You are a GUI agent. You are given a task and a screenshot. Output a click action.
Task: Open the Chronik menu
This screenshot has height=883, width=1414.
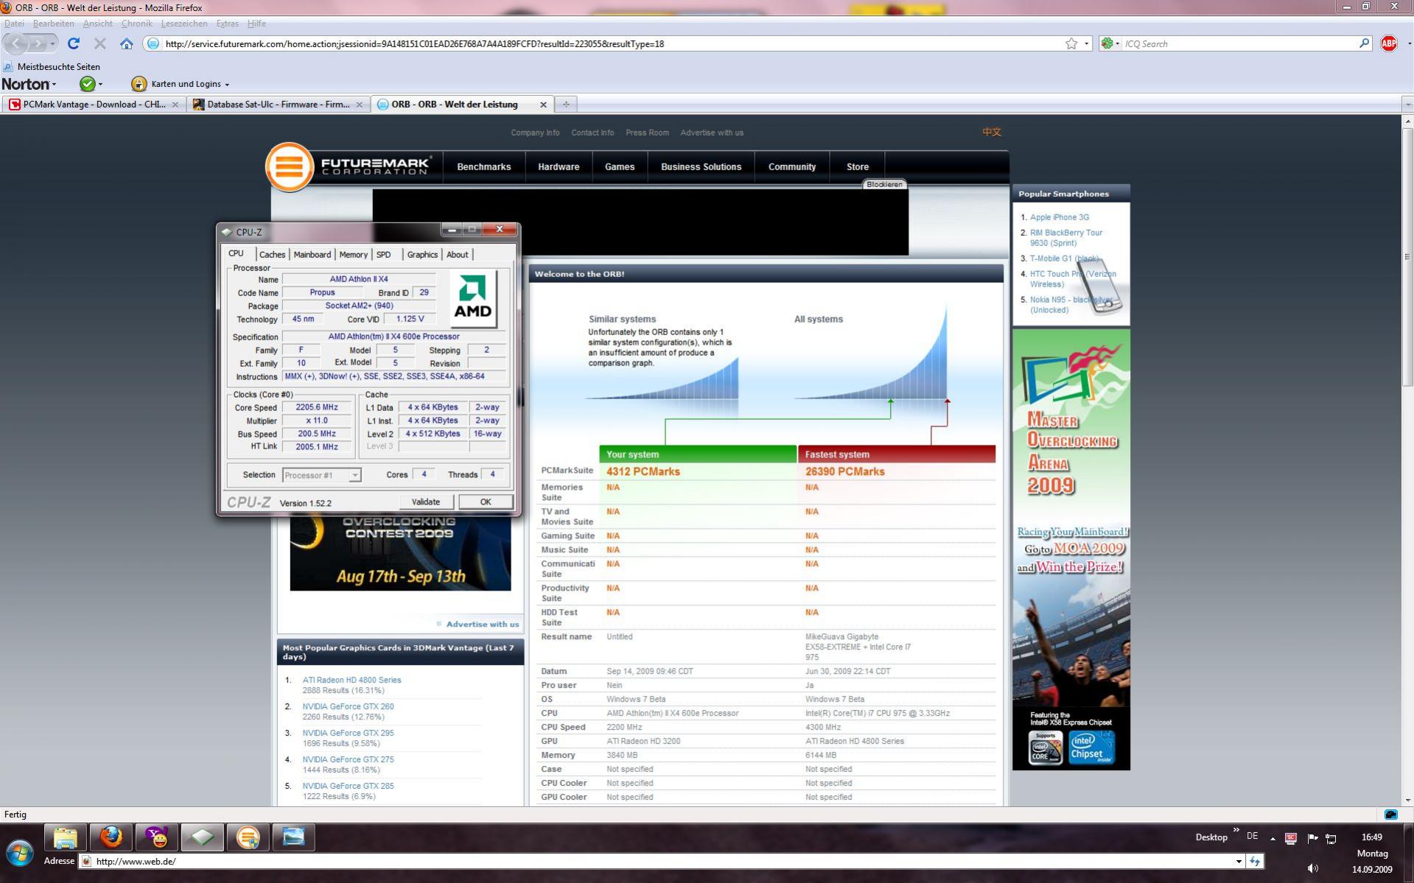(x=136, y=24)
